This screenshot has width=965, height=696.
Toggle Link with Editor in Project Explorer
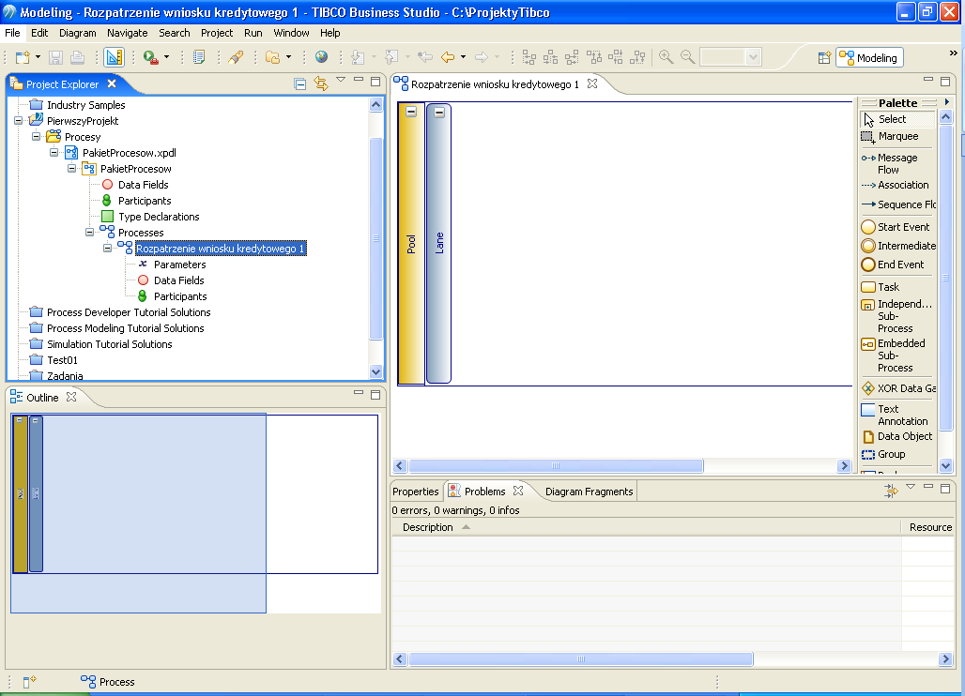tap(321, 83)
